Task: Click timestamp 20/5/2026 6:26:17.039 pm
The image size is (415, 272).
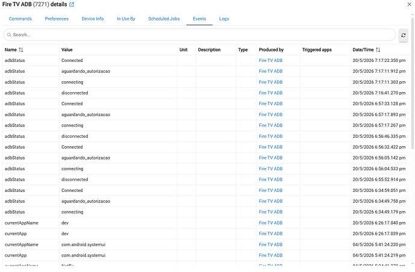Action: click(x=379, y=233)
